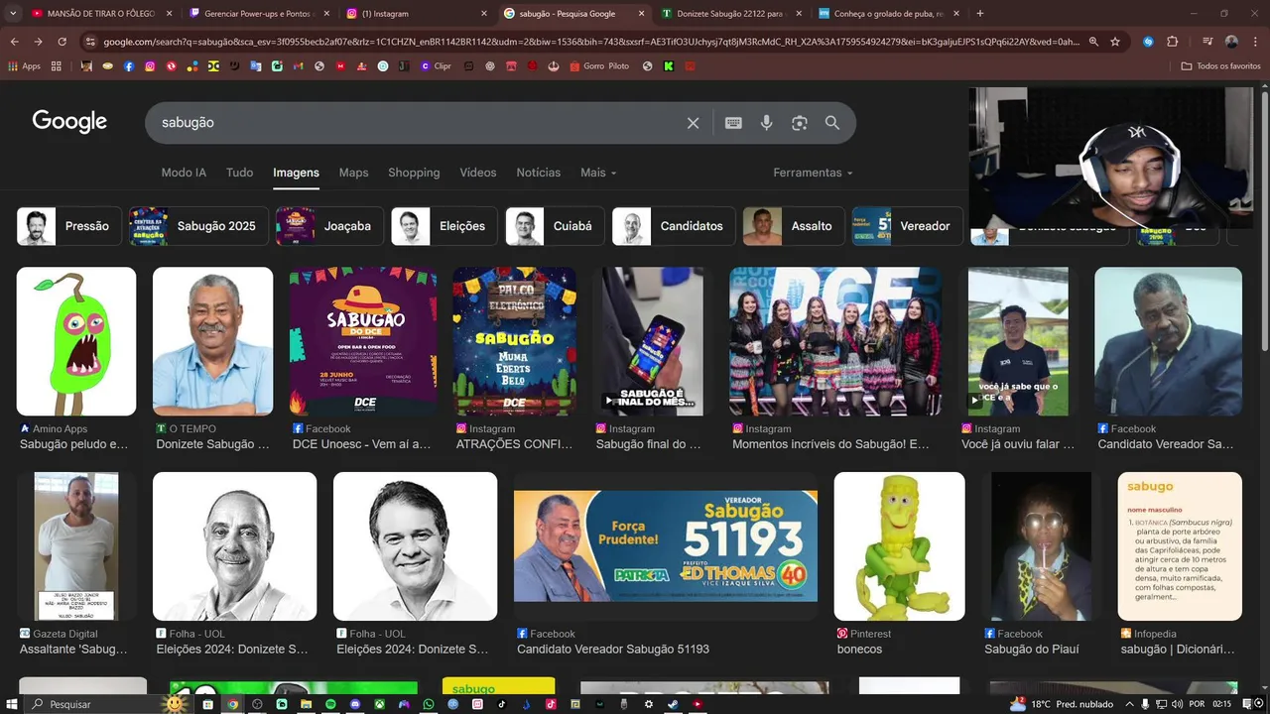Focus the browser address bar URL
Screen dimensions: 1270x714
(x=590, y=42)
